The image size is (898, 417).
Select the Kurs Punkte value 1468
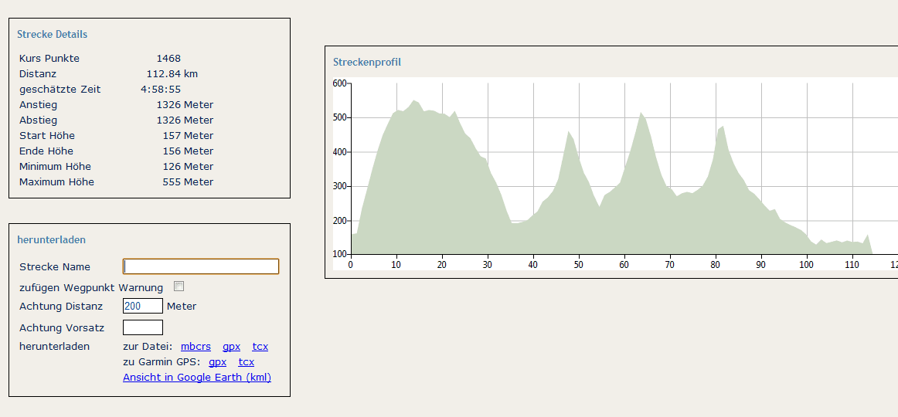[168, 59]
